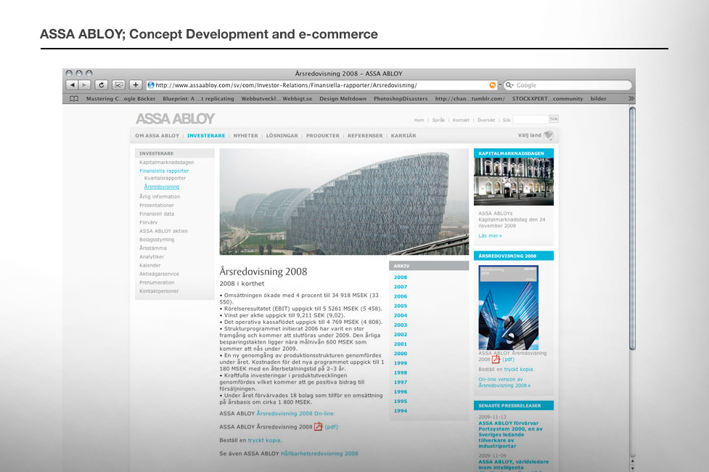Screen dimensions: 709x472
Task: Open the Kapitalmarknadsdagen building thumbnail
Action: [x=514, y=182]
